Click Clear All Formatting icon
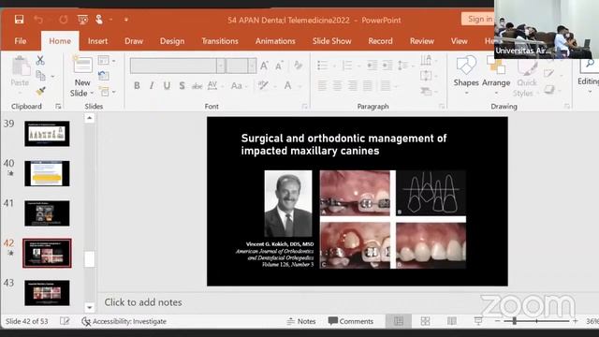 pyautogui.click(x=298, y=66)
